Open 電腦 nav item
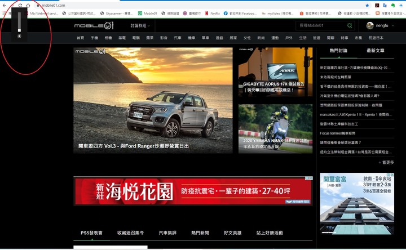Image resolution: width=406 pixels, height=250 pixels. click(136, 38)
